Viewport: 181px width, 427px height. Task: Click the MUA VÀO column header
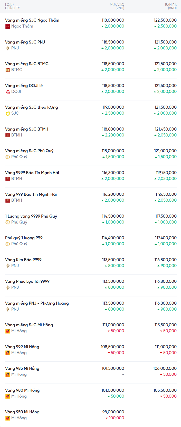[117, 6]
